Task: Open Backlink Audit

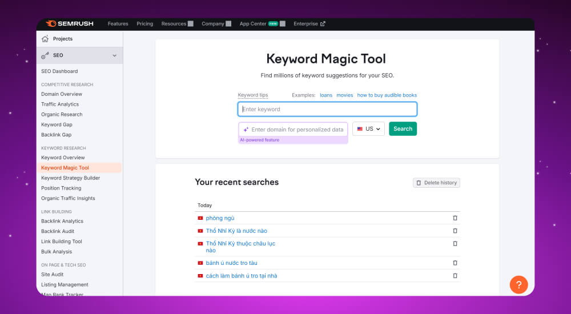Action: [x=58, y=231]
